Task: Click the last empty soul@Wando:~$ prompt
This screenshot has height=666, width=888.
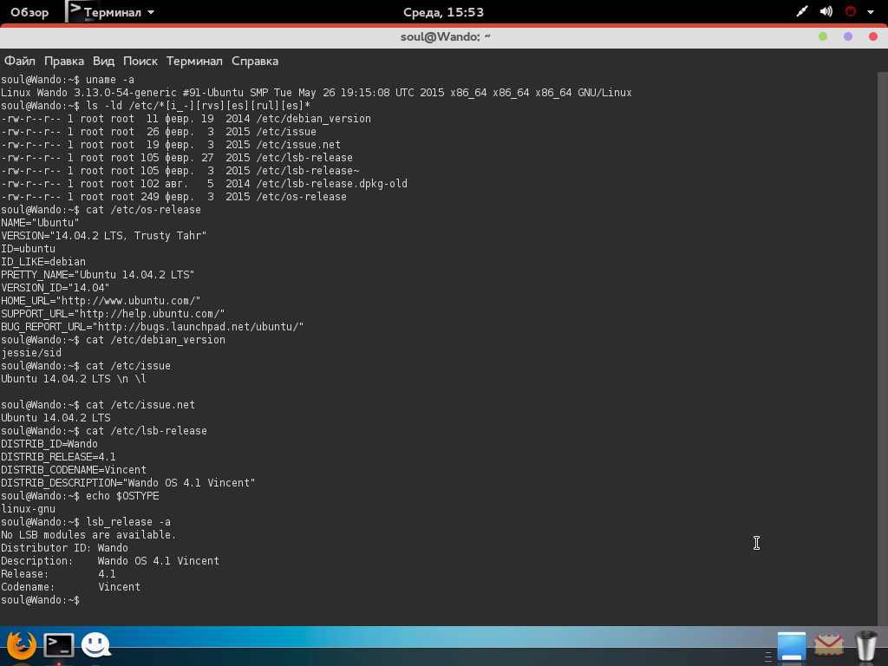Action: pyautogui.click(x=40, y=601)
